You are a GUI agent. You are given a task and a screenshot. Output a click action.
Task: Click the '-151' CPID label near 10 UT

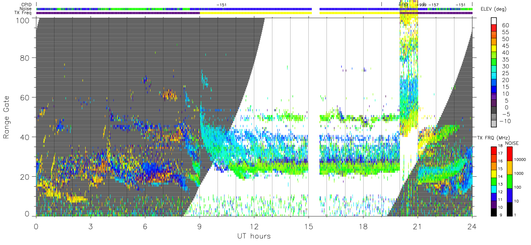pyautogui.click(x=221, y=5)
